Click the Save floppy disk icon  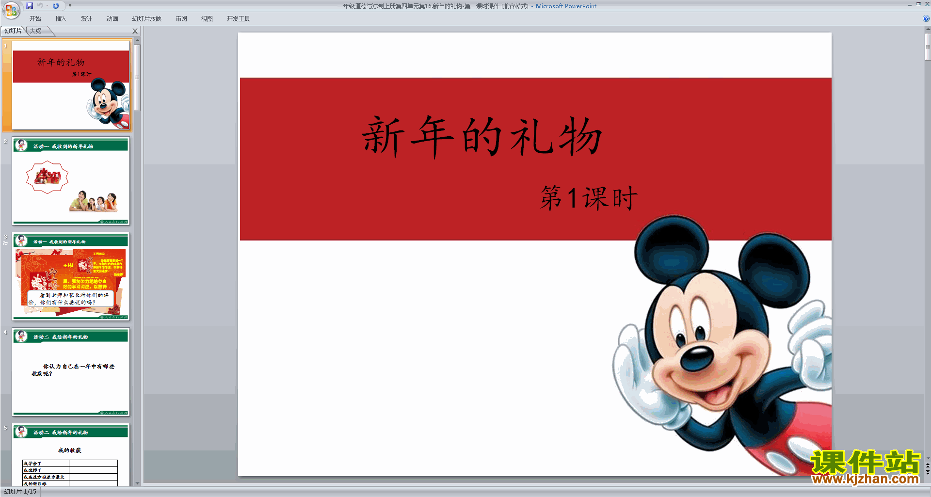coord(30,6)
